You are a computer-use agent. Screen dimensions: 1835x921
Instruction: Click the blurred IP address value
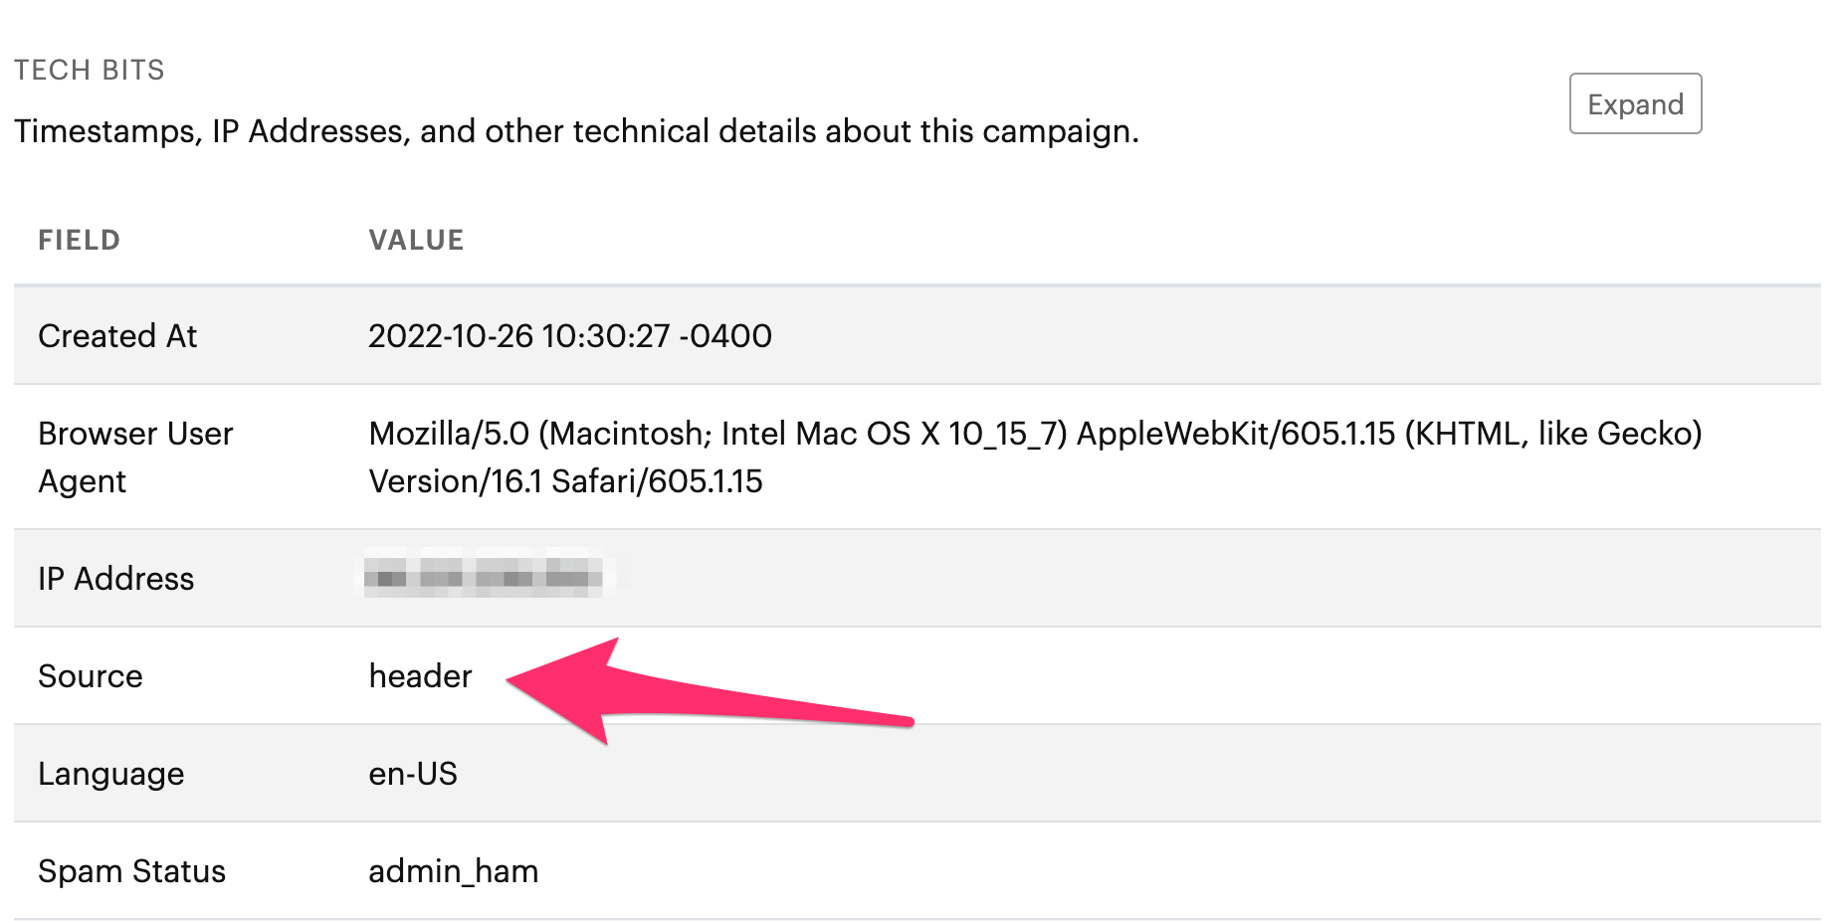pos(484,573)
